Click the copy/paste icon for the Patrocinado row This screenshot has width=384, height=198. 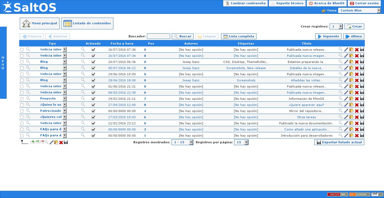351,111
